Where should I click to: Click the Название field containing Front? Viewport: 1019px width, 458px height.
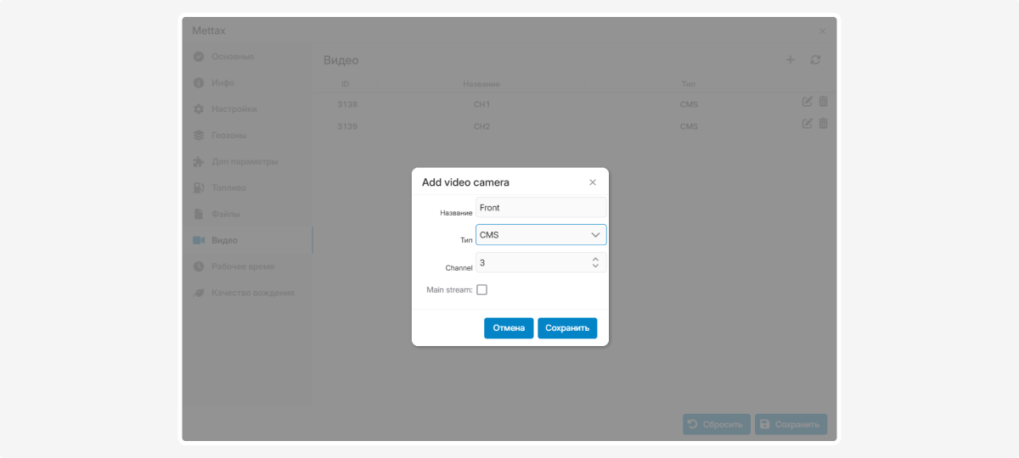(x=541, y=208)
